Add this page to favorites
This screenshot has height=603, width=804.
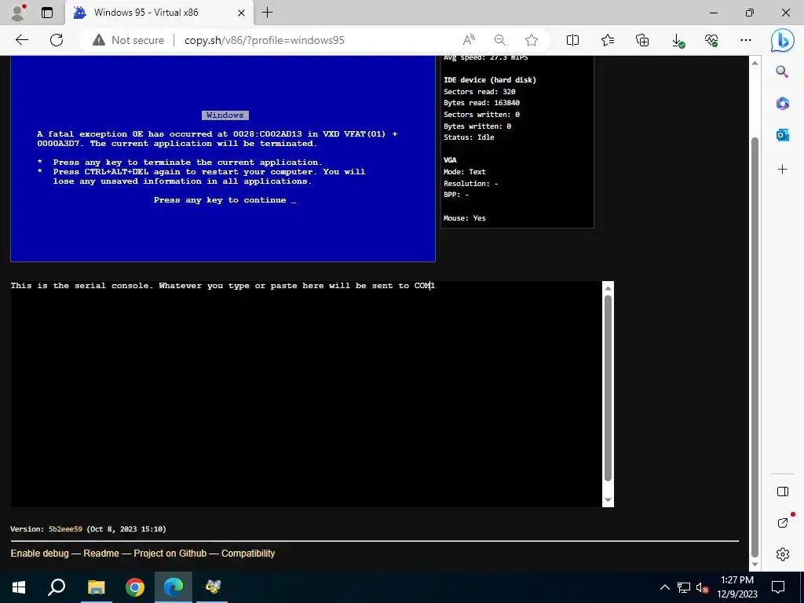pos(532,40)
